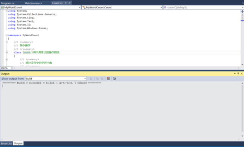Close the Output panel
This screenshot has width=244, height=147.
tap(242, 74)
